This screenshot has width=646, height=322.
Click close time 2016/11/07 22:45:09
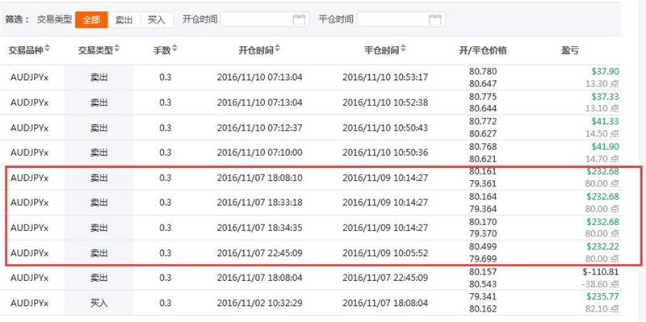tap(385, 278)
